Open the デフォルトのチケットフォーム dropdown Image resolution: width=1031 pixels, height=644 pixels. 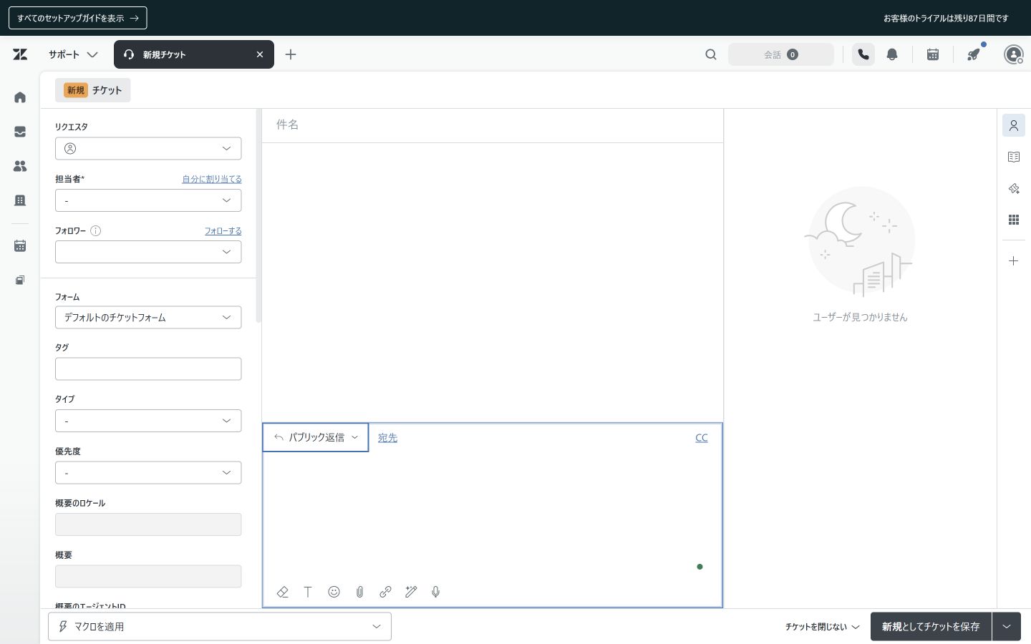click(148, 318)
